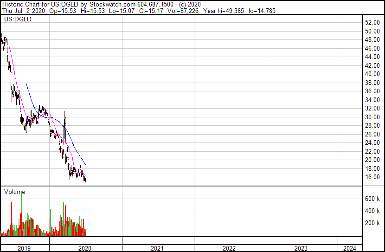The width and height of the screenshot is (385, 252).
Task: Click the Vol=87,226 value in the header
Action: coord(183,11)
